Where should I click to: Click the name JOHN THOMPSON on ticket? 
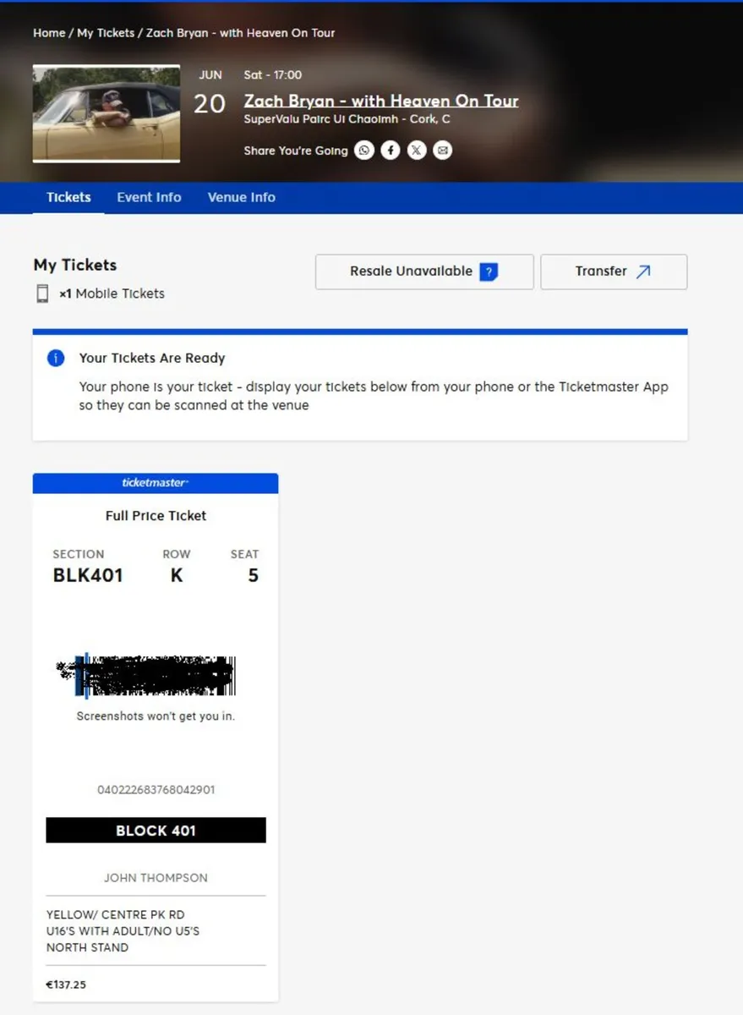[x=156, y=878]
